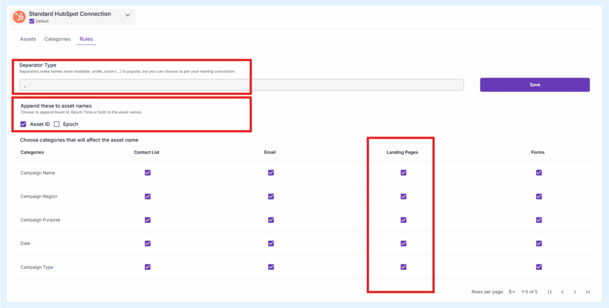Uncheck Campaign Region for Email
Screen dimensions: 609x308
[271, 196]
